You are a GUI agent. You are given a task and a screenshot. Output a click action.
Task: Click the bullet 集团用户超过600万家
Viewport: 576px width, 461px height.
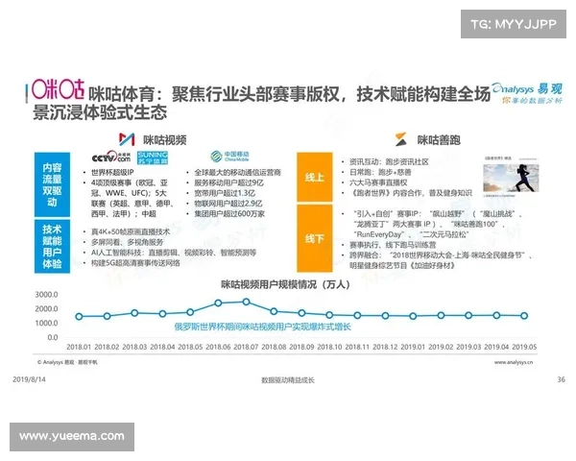click(x=229, y=213)
